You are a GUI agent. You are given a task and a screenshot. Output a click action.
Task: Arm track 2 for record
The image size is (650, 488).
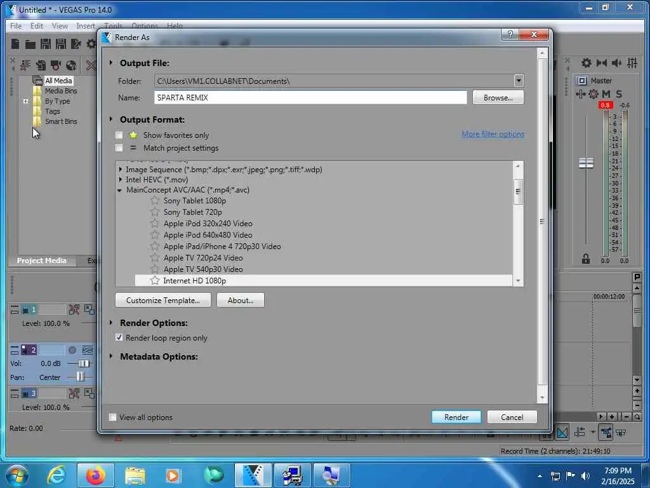pos(72,350)
